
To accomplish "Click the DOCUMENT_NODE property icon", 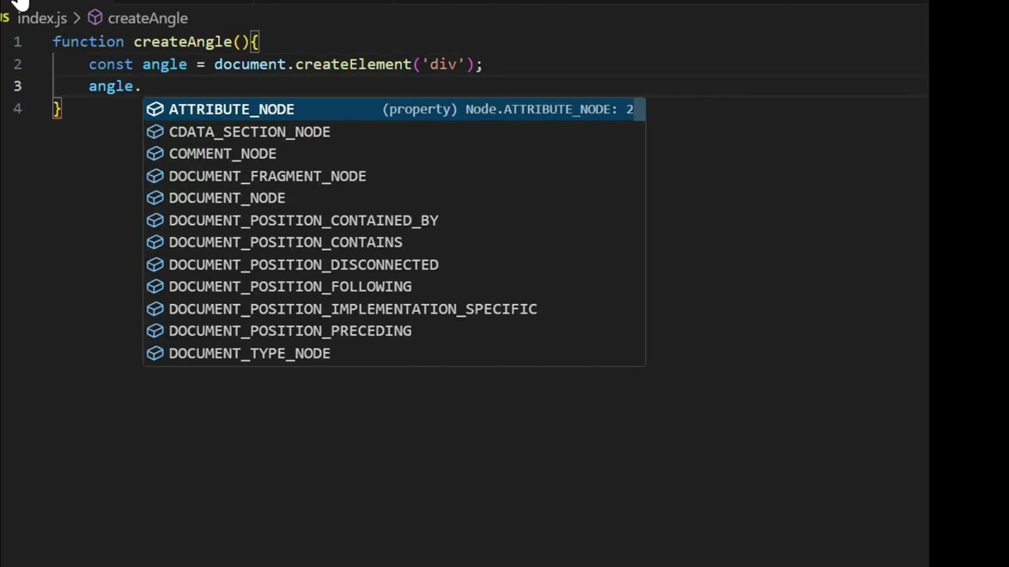I will [x=155, y=198].
